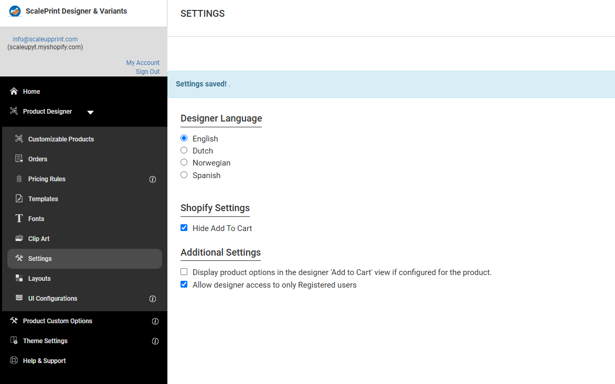Select Dutch as designer language
This screenshot has height=384, width=615.
pos(184,150)
